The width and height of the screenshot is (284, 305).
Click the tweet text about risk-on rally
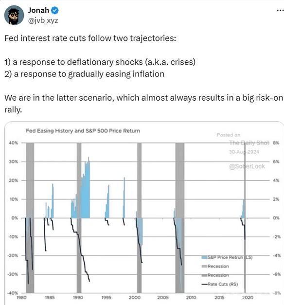(143, 104)
